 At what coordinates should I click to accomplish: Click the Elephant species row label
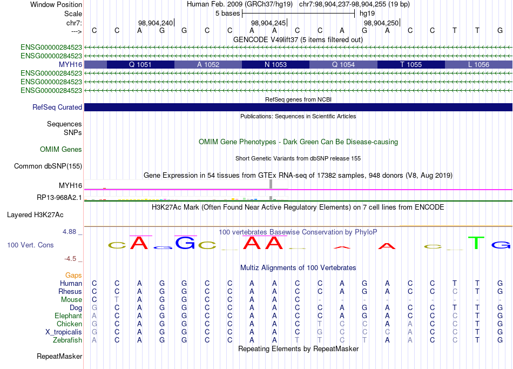[x=69, y=316]
